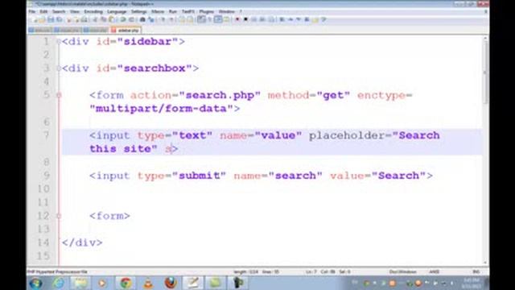Open the Search menu
Image resolution: width=515 pixels, height=290 pixels.
(59, 11)
